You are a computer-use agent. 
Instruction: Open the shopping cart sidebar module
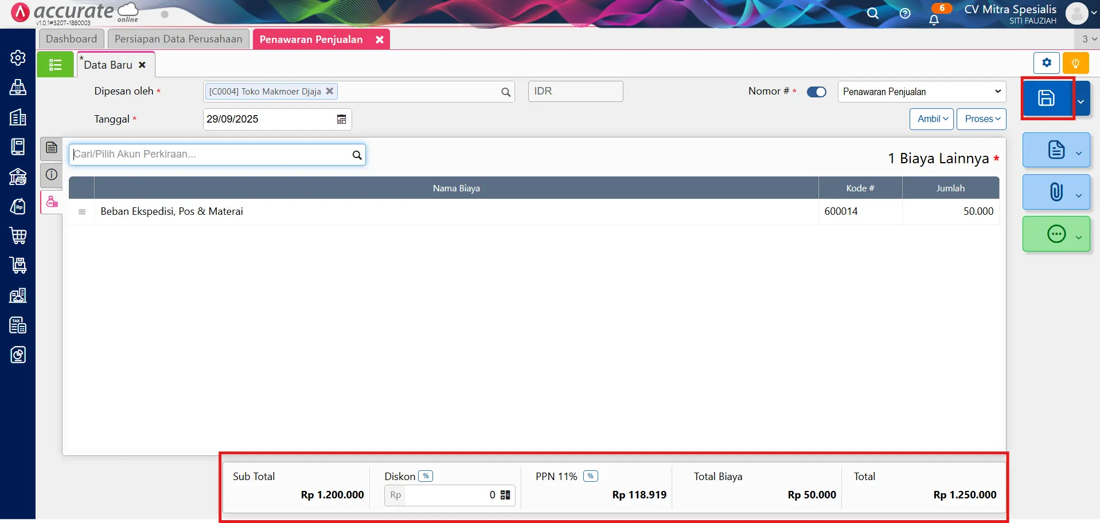[x=18, y=235]
